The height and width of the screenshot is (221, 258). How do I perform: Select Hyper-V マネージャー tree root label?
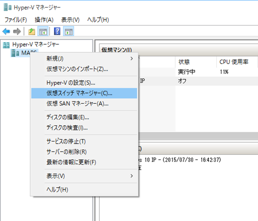[36, 44]
